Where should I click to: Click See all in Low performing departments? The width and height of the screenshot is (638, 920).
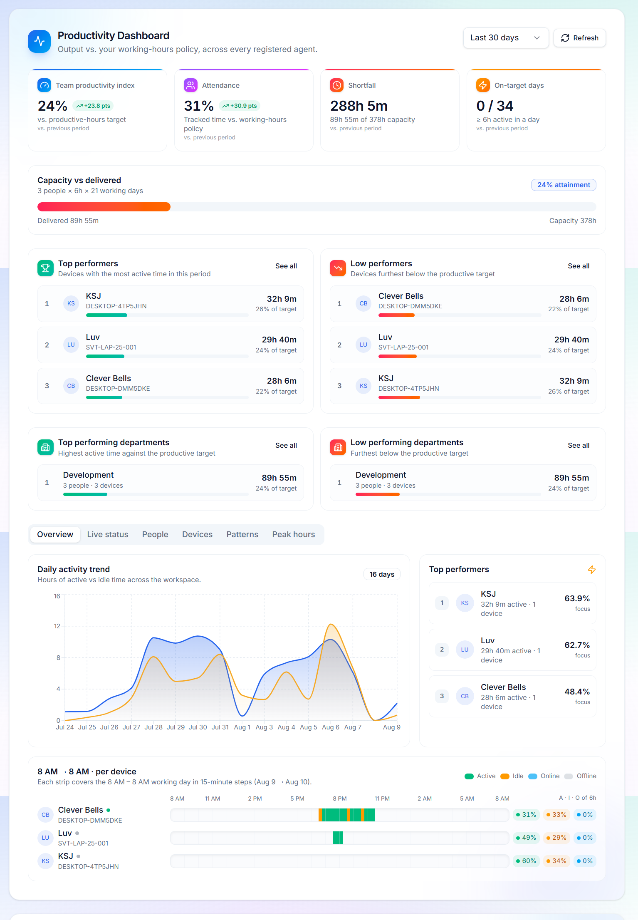tap(578, 445)
